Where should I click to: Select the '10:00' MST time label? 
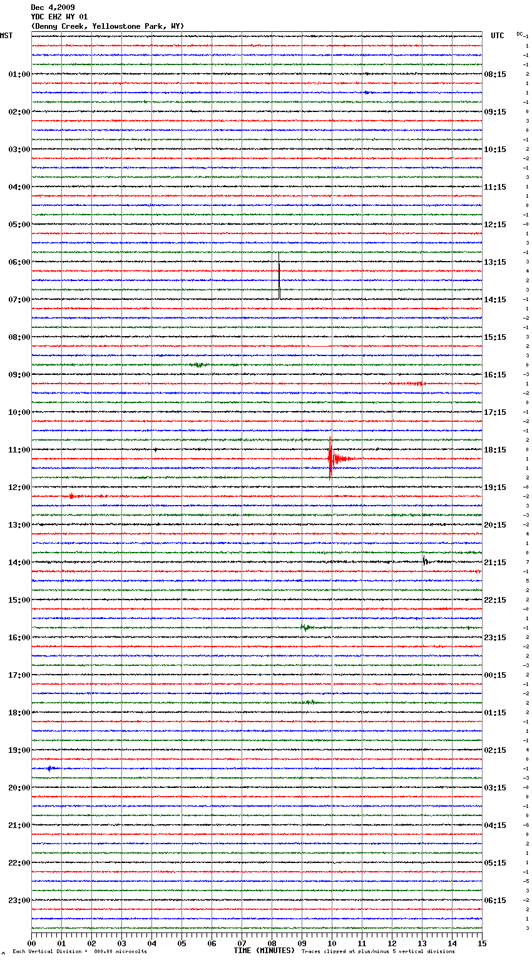(x=19, y=412)
